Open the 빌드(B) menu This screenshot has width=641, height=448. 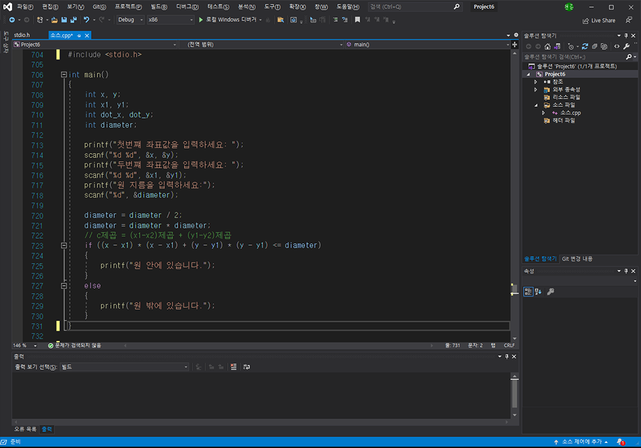tap(159, 7)
